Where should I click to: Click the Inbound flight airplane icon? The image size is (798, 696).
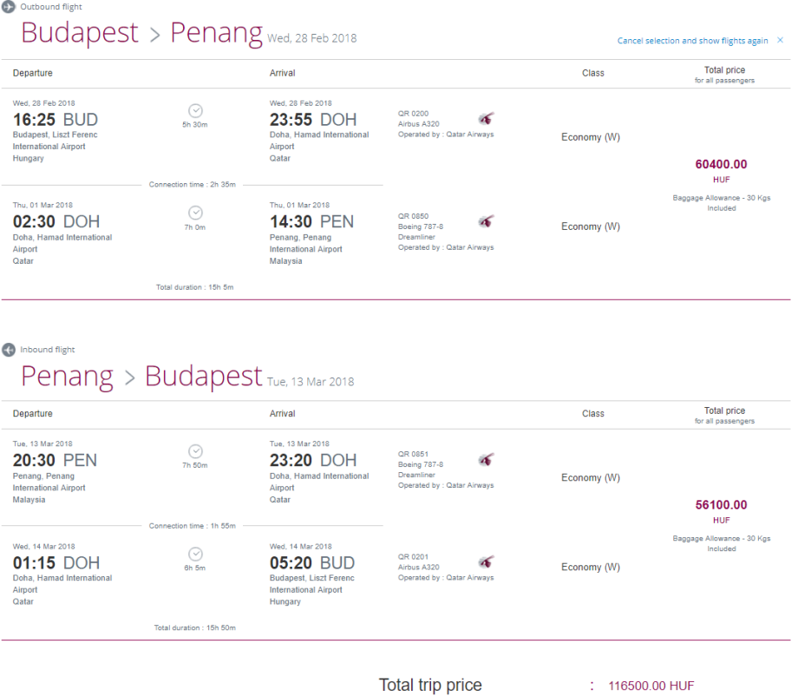point(9,350)
